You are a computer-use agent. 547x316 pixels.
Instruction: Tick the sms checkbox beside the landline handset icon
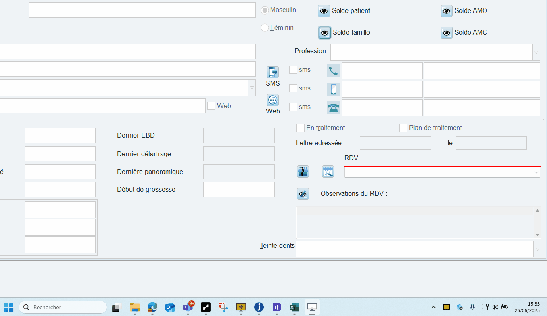(x=293, y=70)
